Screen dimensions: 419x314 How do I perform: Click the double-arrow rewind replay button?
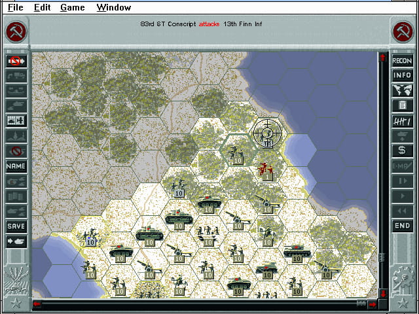pyautogui.click(x=402, y=211)
